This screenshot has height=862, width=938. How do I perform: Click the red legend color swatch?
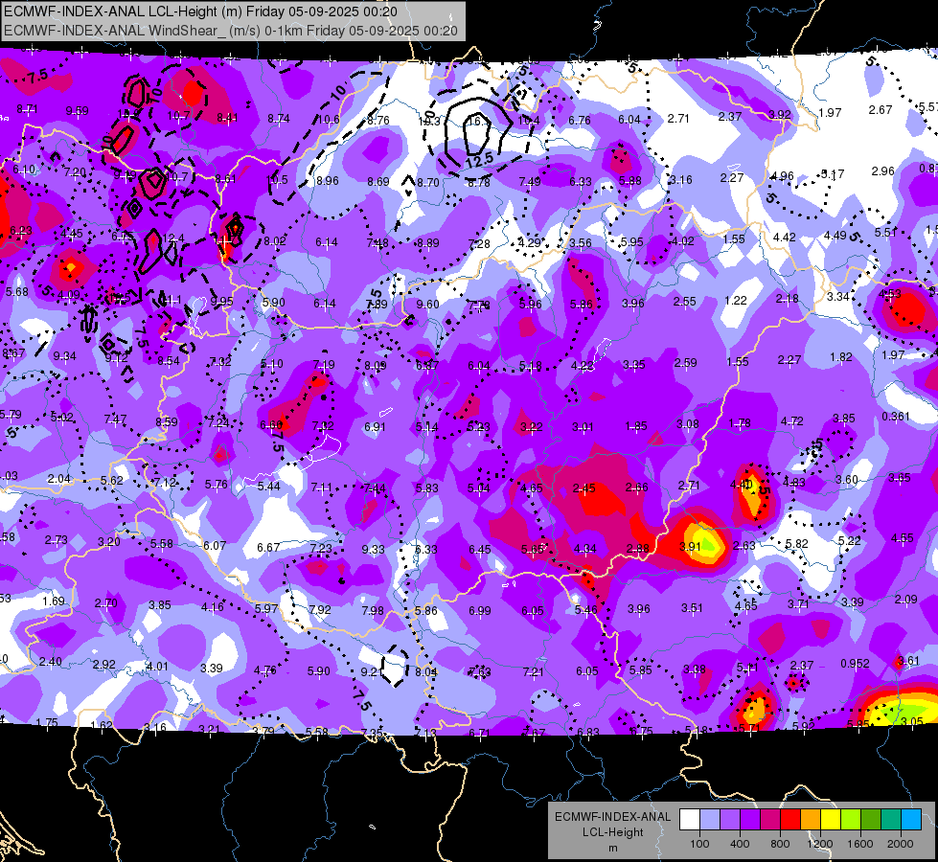click(x=790, y=820)
